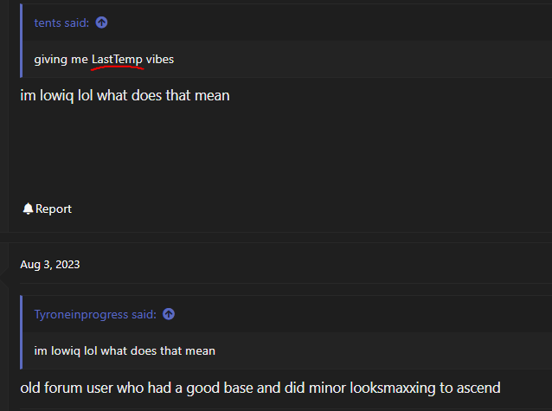Click the reply beginning "old forum user who had"
Image resolution: width=552 pixels, height=411 pixels.
click(x=260, y=388)
